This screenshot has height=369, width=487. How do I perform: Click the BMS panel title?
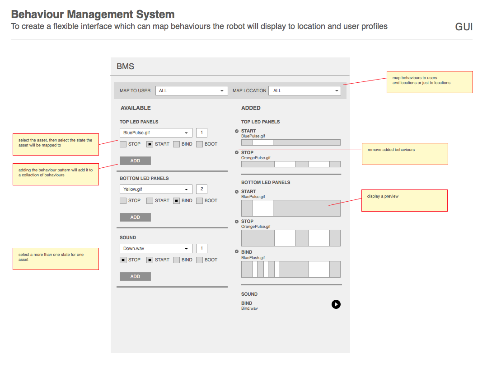125,66
